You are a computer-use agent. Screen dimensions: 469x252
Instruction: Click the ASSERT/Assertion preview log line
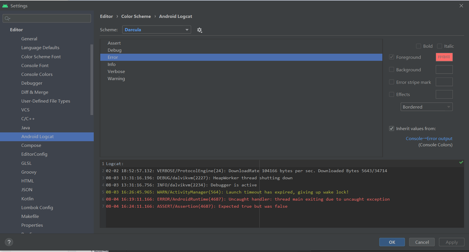[197, 206]
